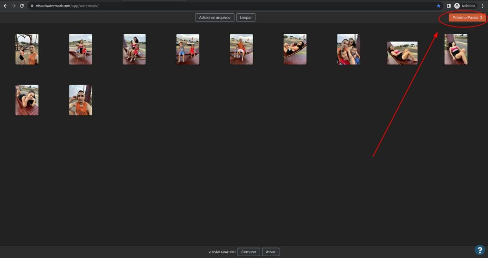Select third thumbnail in top row
Viewport: 488px width, 258px height.
coord(134,49)
